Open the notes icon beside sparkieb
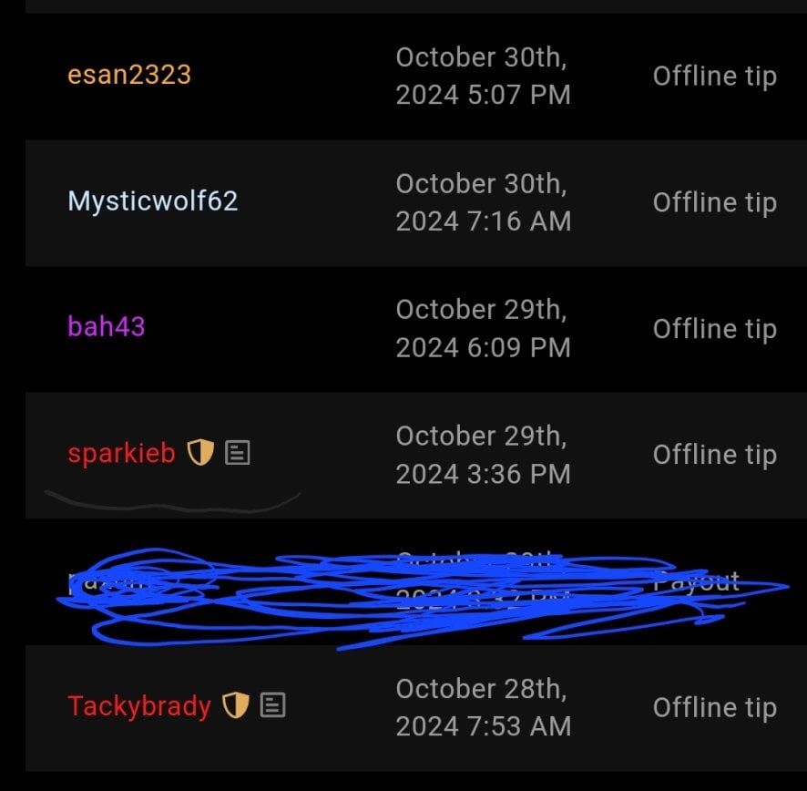The height and width of the screenshot is (791, 807). [237, 453]
